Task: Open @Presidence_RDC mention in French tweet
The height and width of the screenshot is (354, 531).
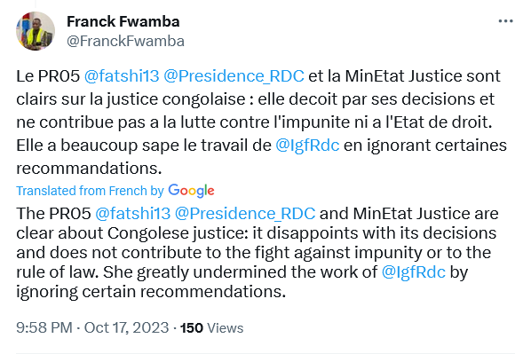Action: [x=234, y=75]
